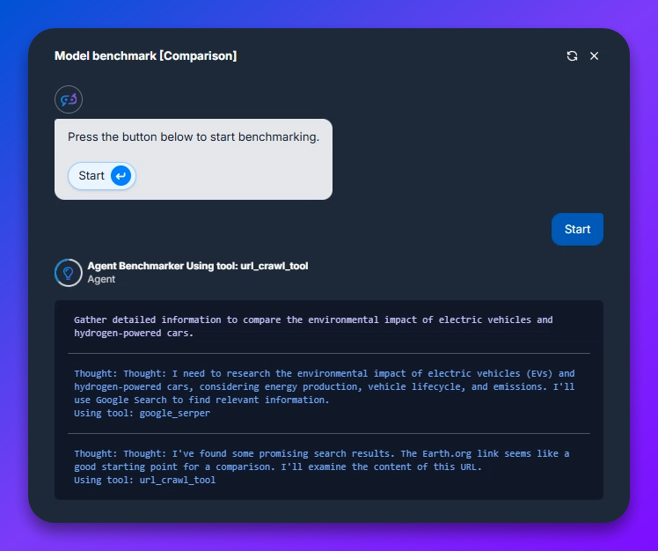Click the Model benchmark [Comparison] title

[x=145, y=56]
